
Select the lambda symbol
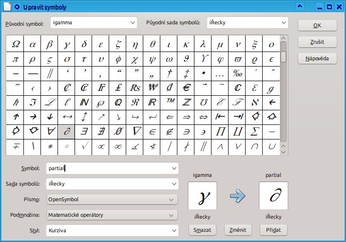pyautogui.click(x=203, y=44)
